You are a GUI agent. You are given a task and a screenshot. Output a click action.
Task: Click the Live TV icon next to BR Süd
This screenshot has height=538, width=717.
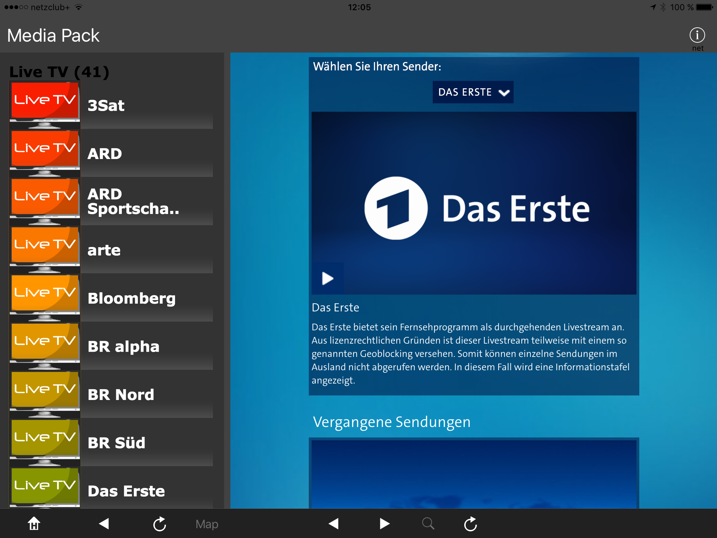pyautogui.click(x=45, y=442)
